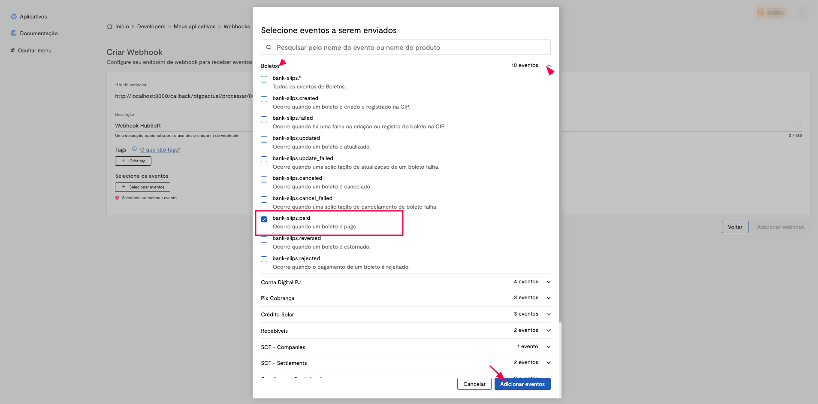Click the magnifier icon in search box

click(x=269, y=47)
